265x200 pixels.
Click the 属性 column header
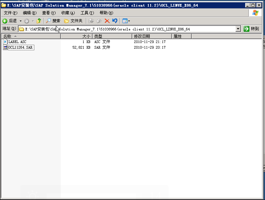click(181, 36)
